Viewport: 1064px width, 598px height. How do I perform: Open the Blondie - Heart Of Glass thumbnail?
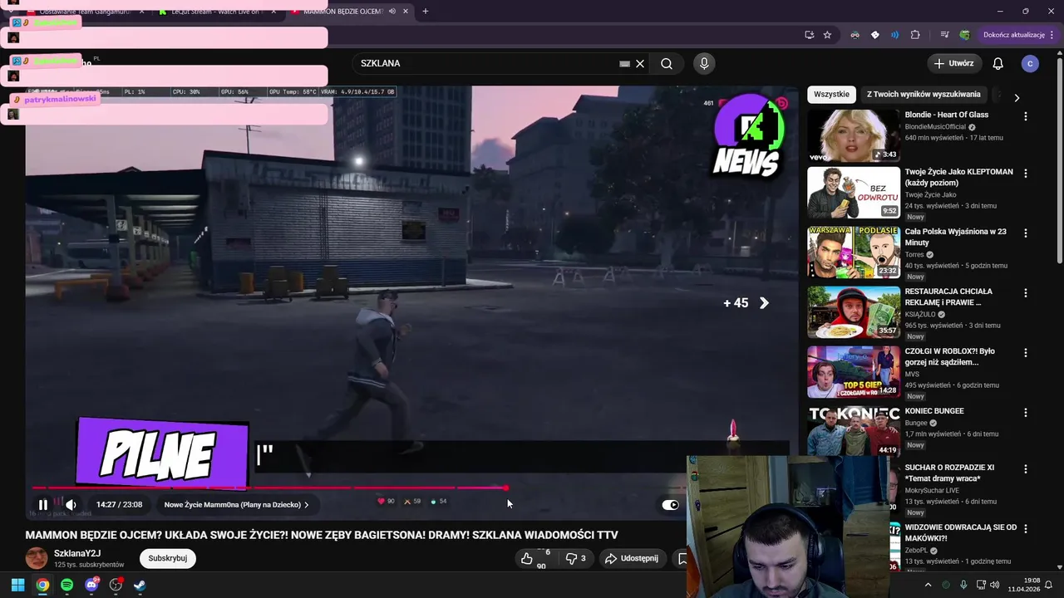tap(854, 135)
